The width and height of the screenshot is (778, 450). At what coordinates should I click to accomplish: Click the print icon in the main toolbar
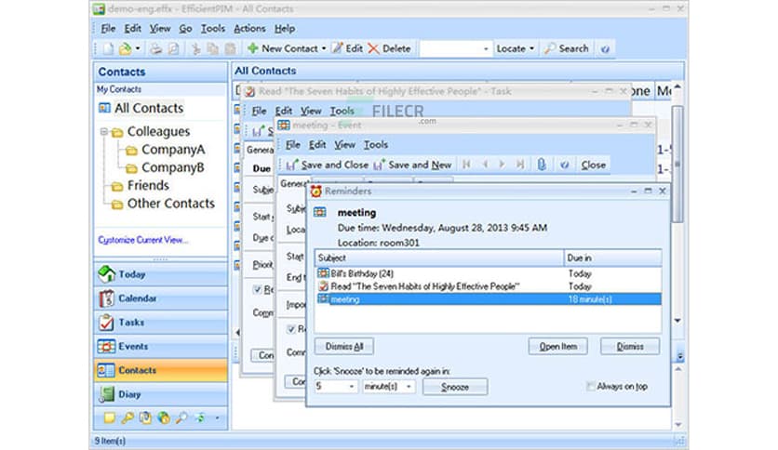tap(156, 48)
